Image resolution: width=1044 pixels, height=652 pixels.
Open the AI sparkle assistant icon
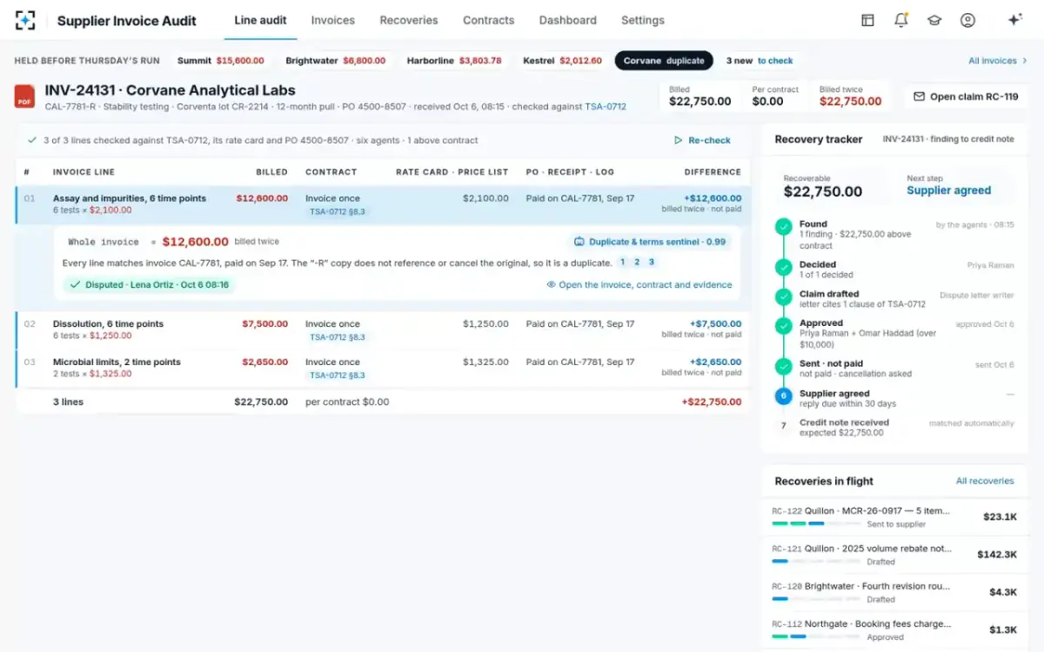(x=1014, y=20)
